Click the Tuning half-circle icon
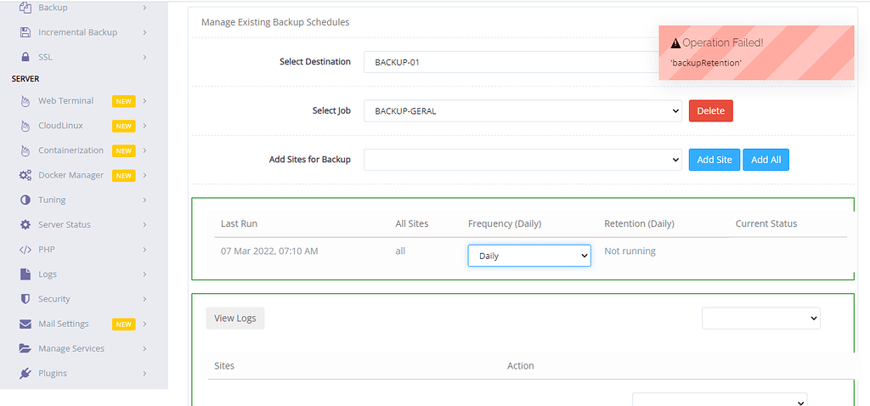This screenshot has width=870, height=406. 25,200
